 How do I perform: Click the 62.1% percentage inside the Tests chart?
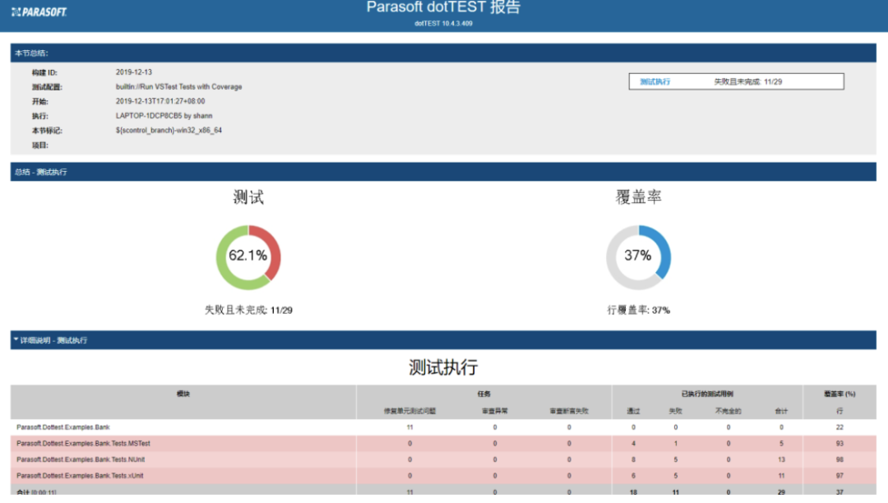click(x=247, y=255)
